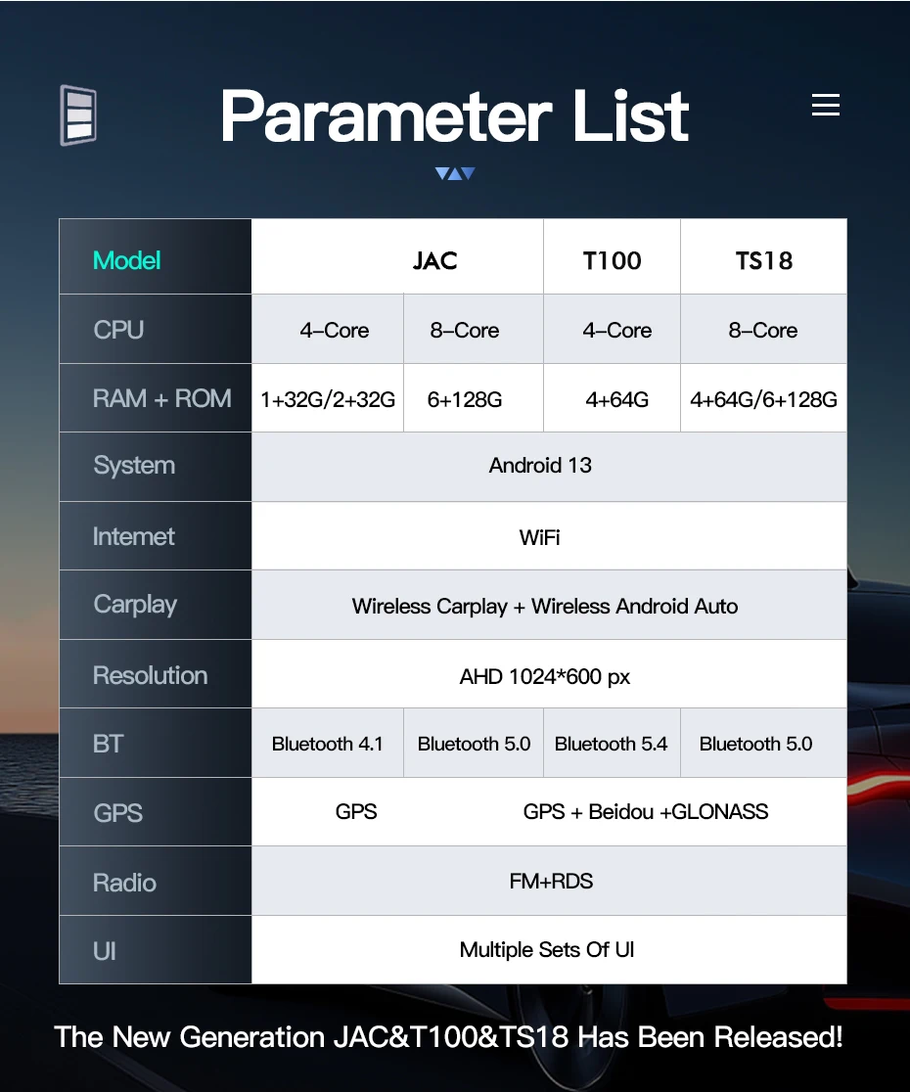Click the Carplay row label
This screenshot has height=1092, width=910.
click(x=135, y=605)
